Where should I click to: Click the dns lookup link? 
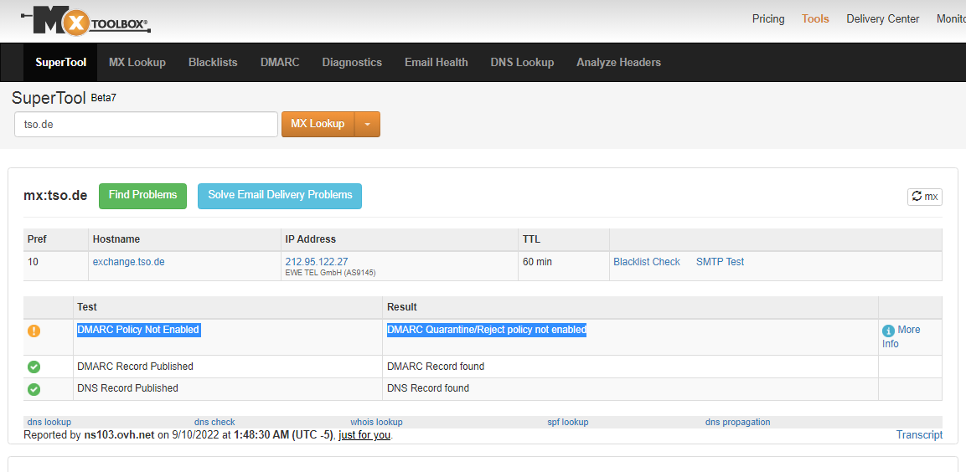(x=49, y=422)
